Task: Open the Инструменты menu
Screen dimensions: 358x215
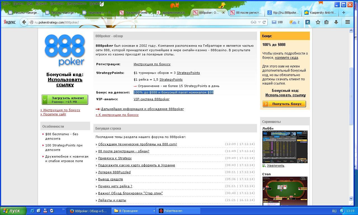Action: coord(77,3)
